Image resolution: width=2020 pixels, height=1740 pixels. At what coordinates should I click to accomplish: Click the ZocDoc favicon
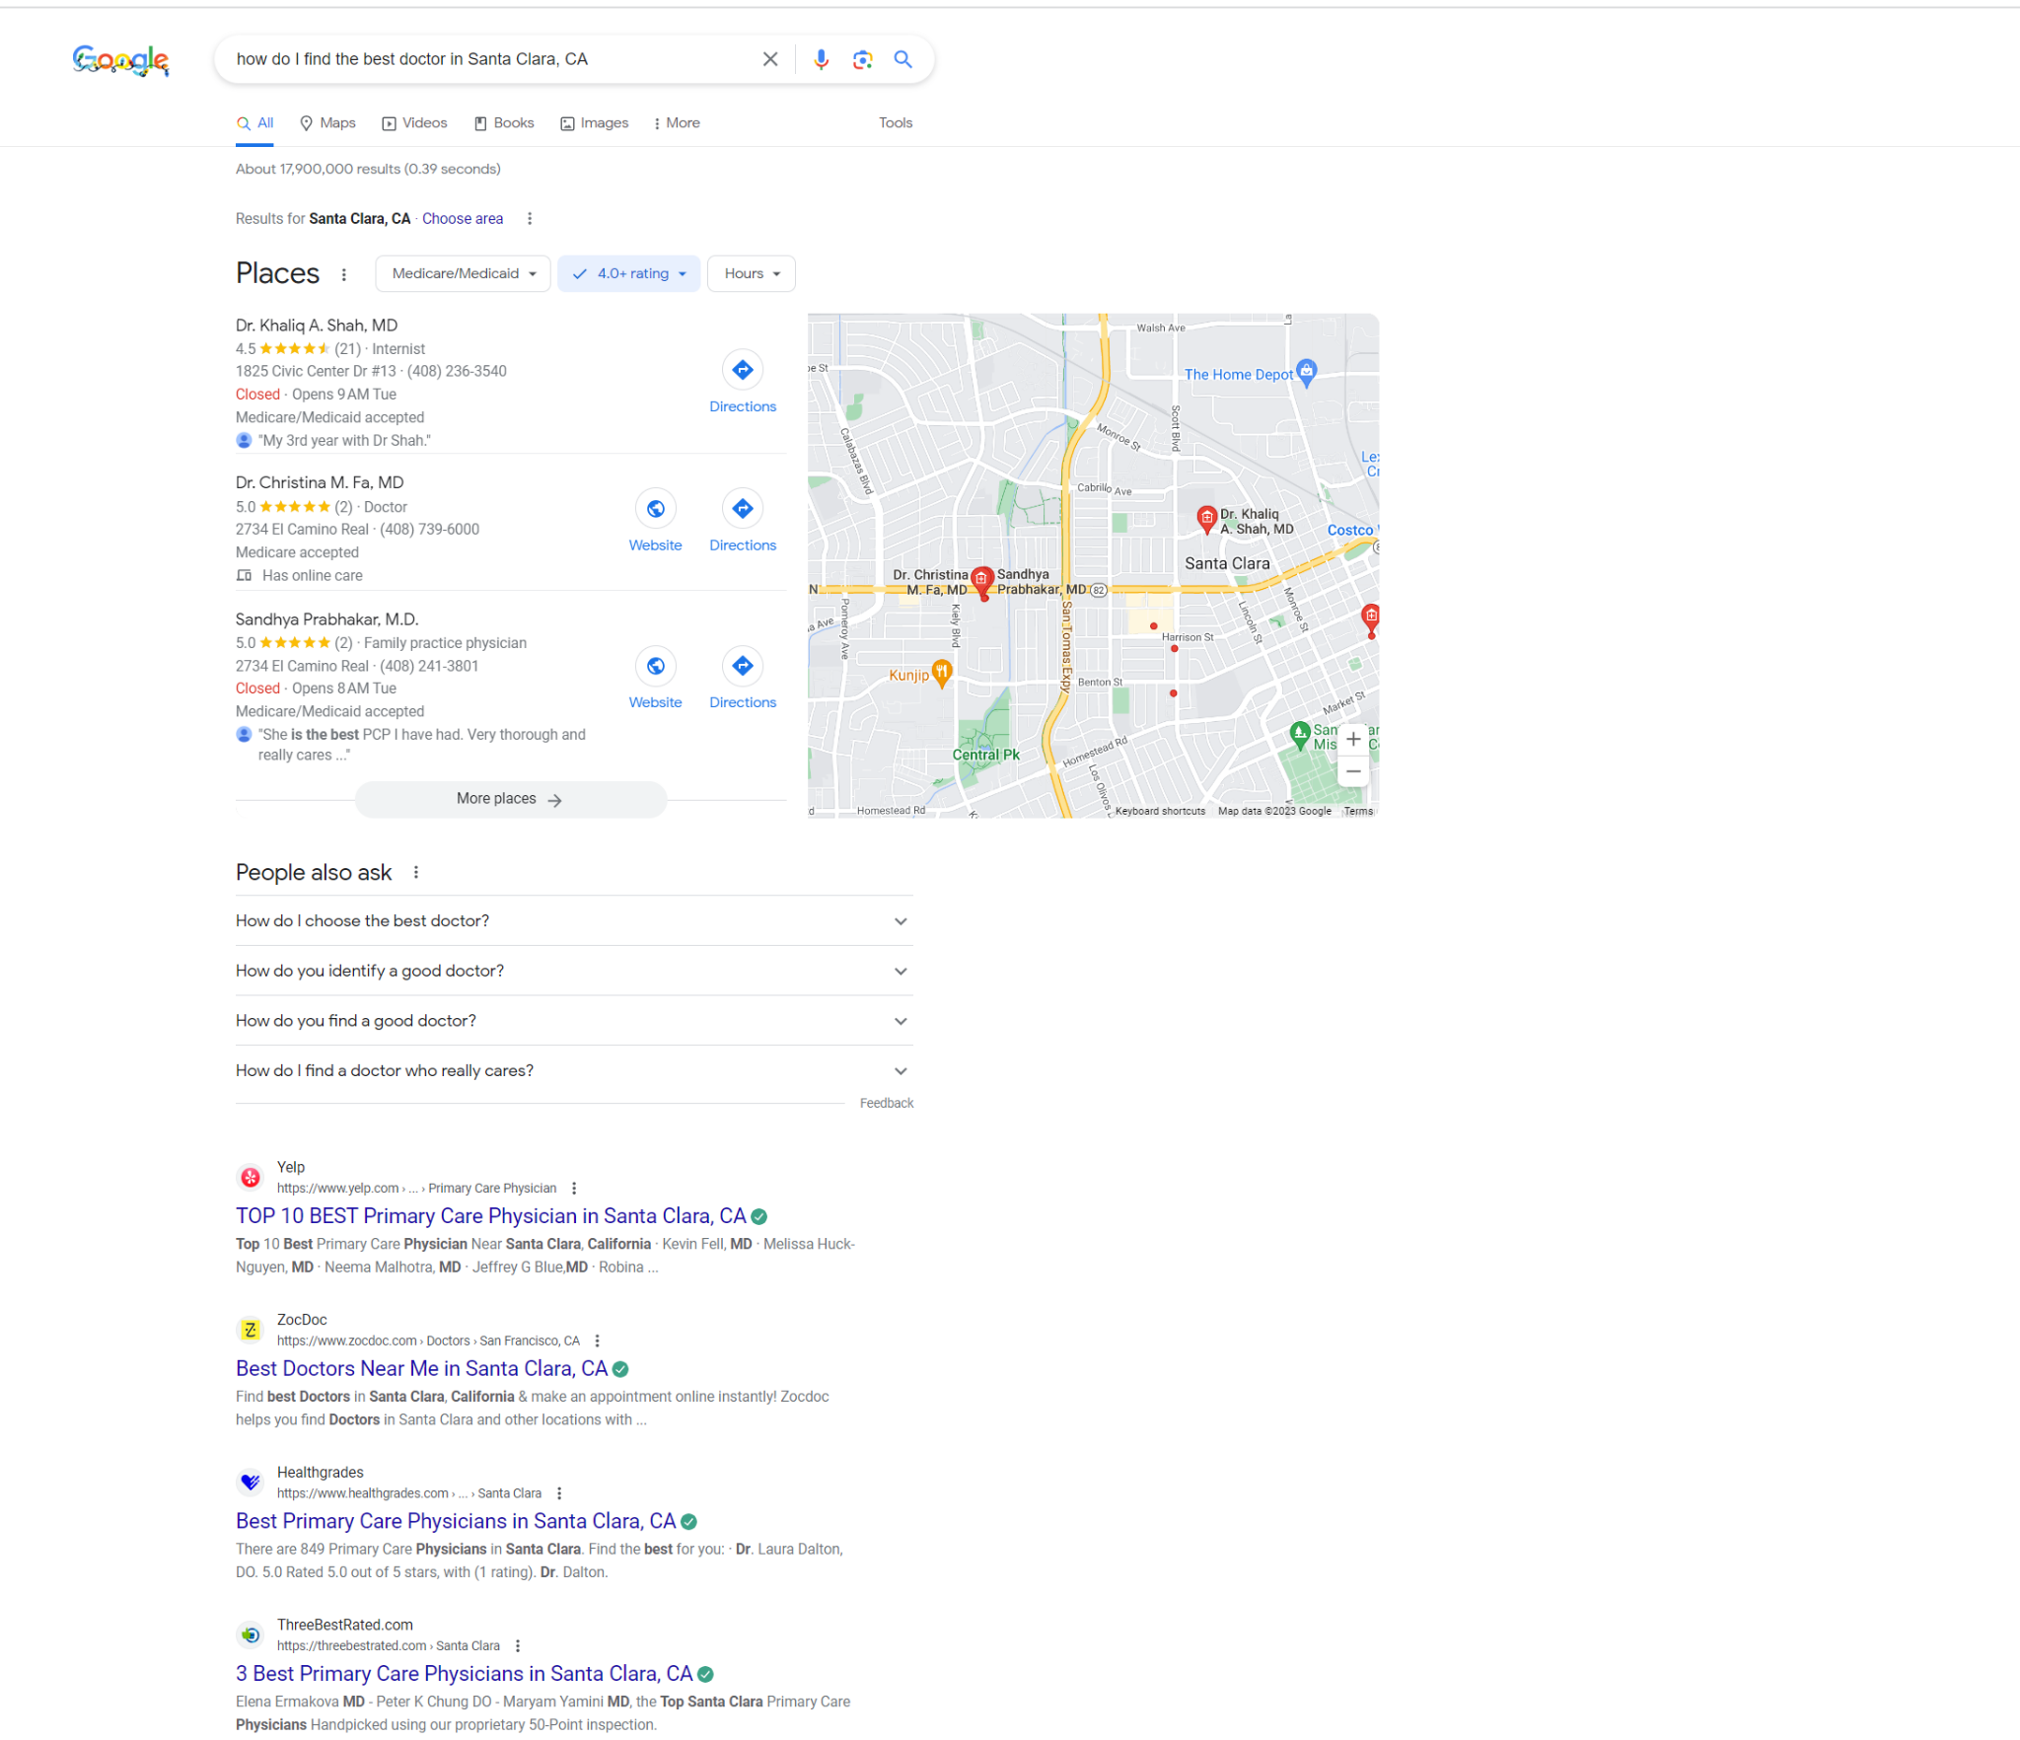251,1331
